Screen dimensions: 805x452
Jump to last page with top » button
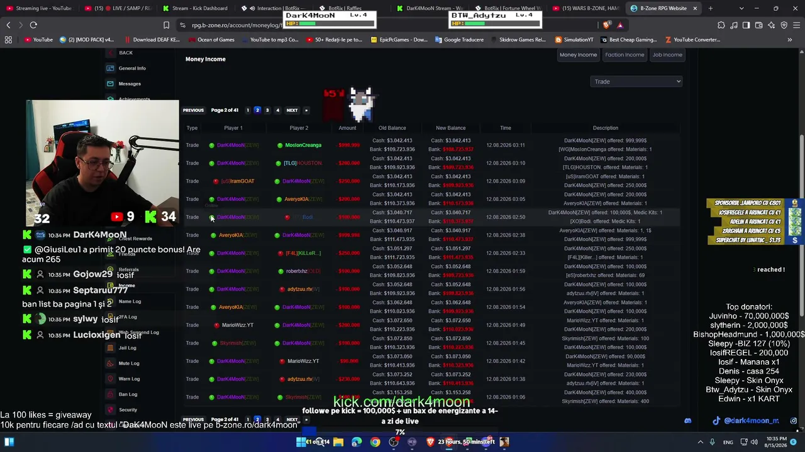[x=306, y=110]
